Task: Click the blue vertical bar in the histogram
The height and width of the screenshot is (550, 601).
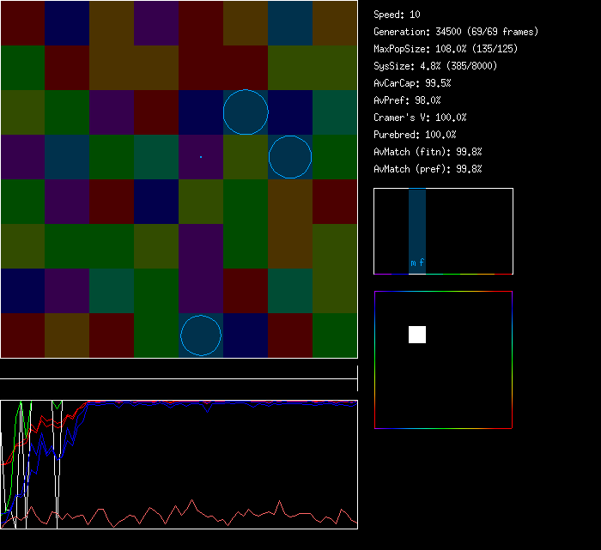Action: click(x=417, y=223)
